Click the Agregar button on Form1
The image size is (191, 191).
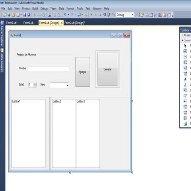[82, 72]
